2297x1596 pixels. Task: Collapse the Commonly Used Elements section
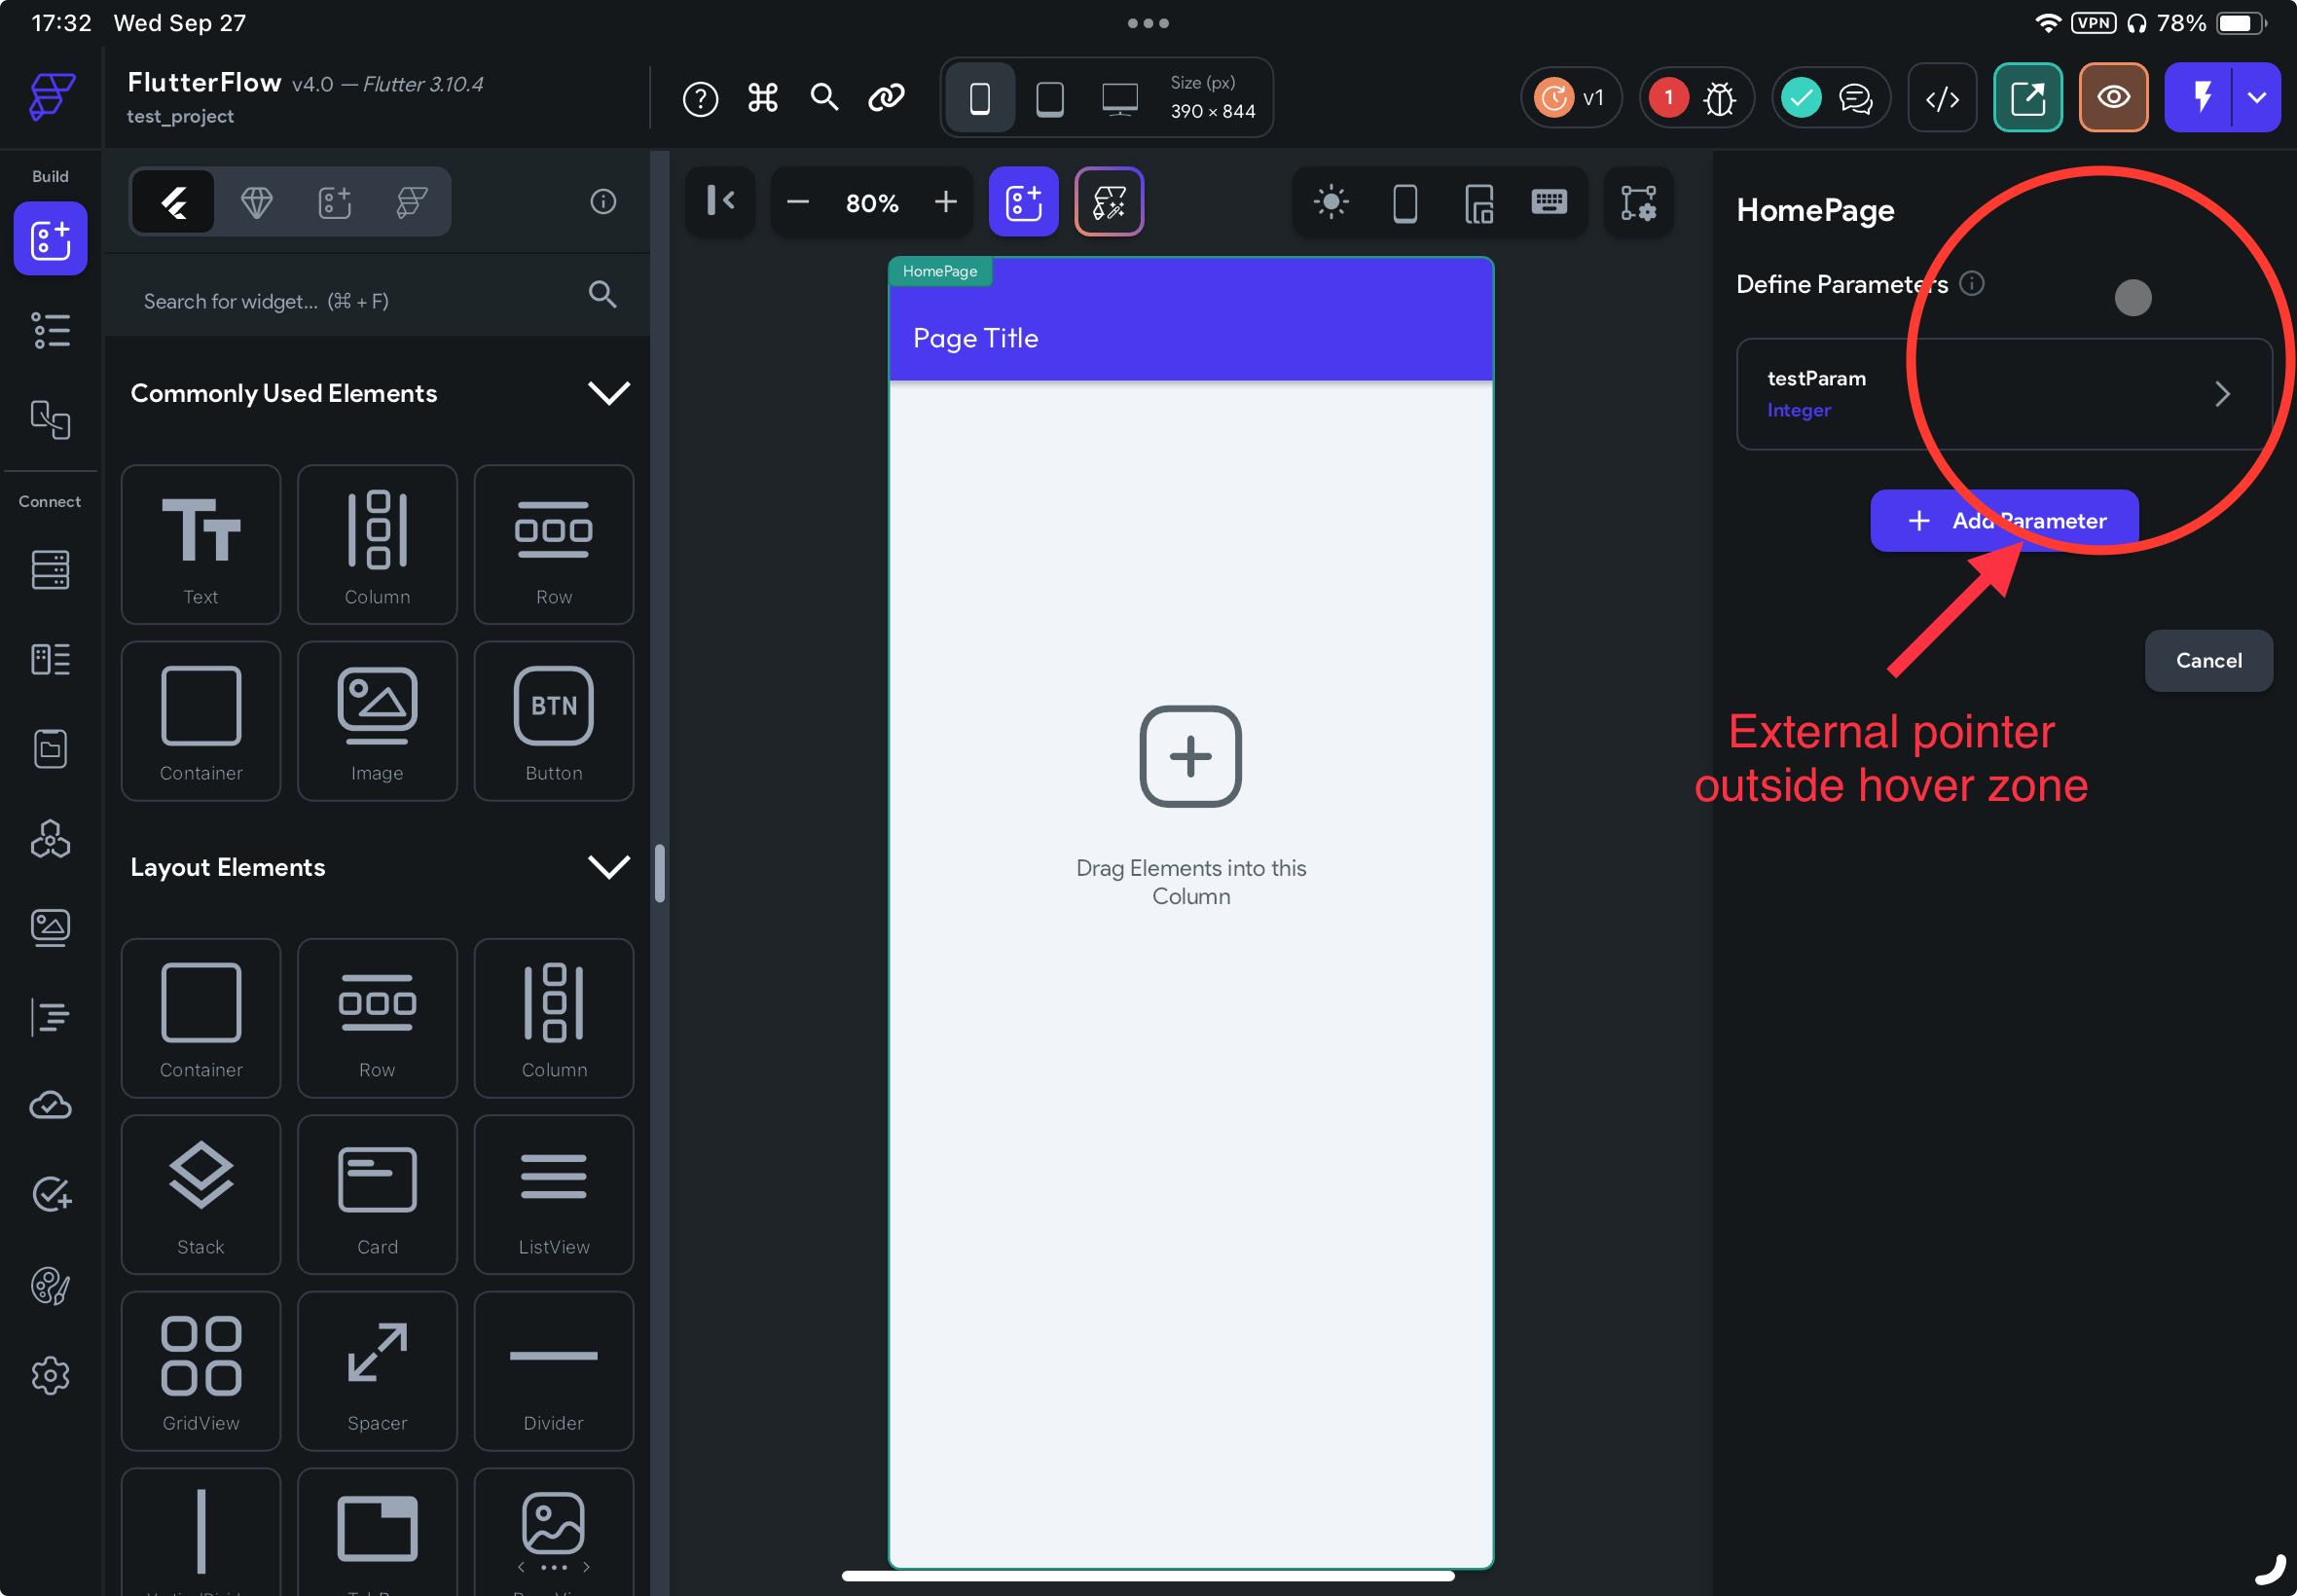tap(610, 392)
